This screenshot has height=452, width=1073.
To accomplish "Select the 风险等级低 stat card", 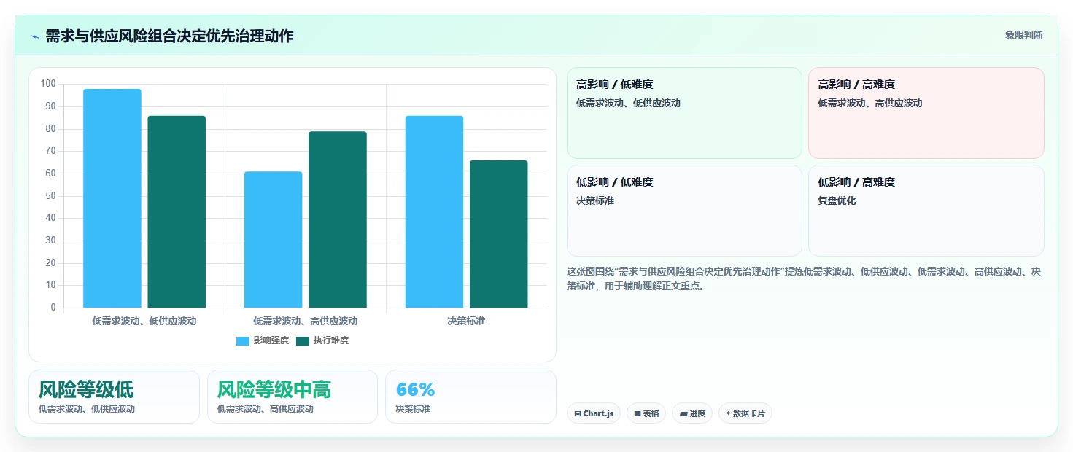I will 114,397.
